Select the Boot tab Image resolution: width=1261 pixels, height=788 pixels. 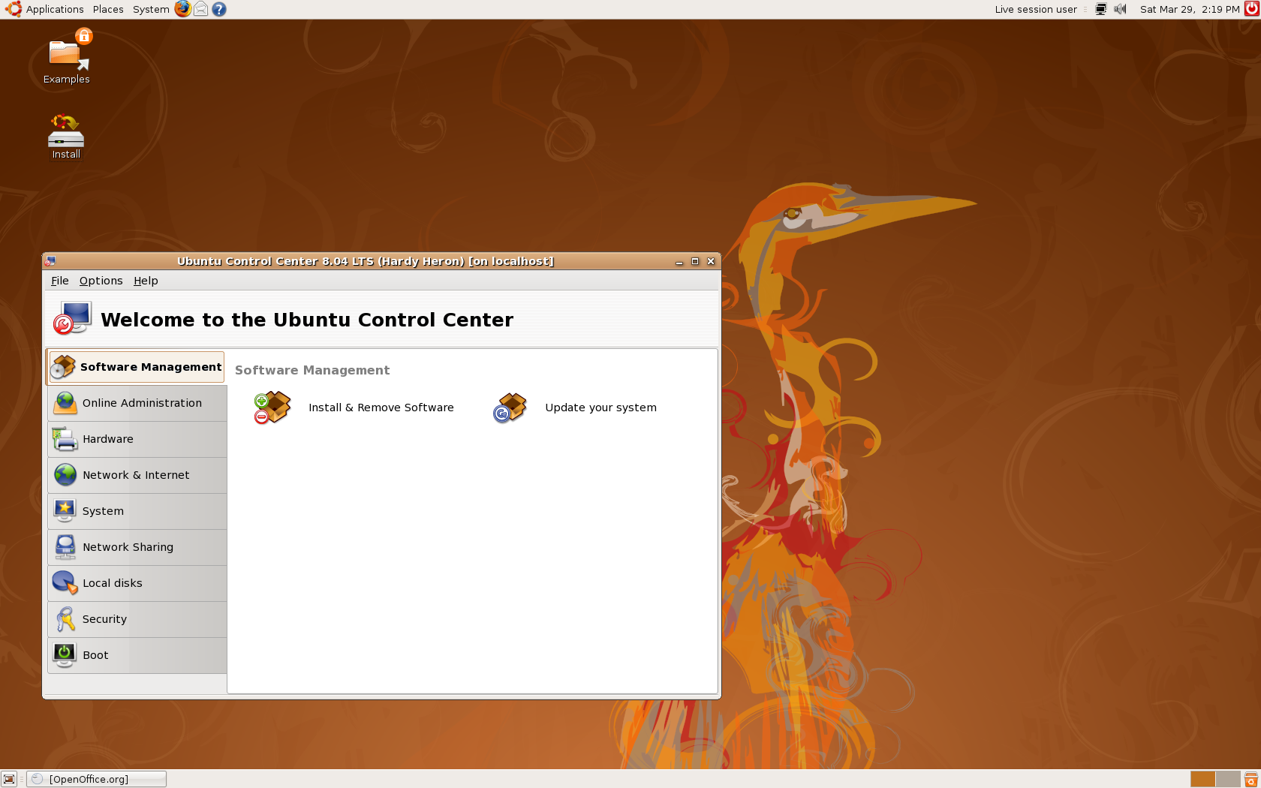coord(137,655)
